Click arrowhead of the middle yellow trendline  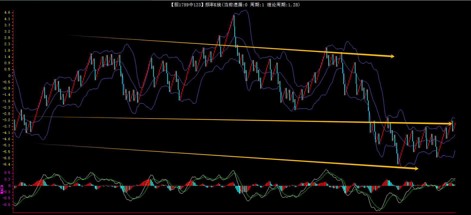coord(451,123)
